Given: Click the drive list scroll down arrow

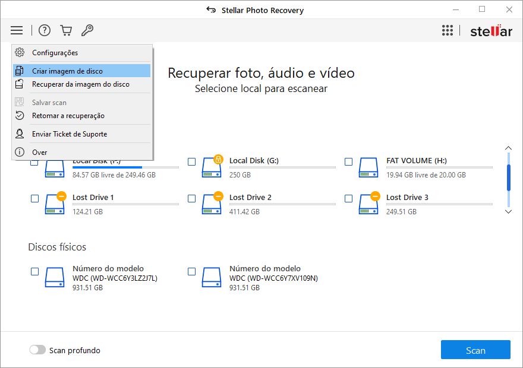Looking at the screenshot, I should (508, 212).
